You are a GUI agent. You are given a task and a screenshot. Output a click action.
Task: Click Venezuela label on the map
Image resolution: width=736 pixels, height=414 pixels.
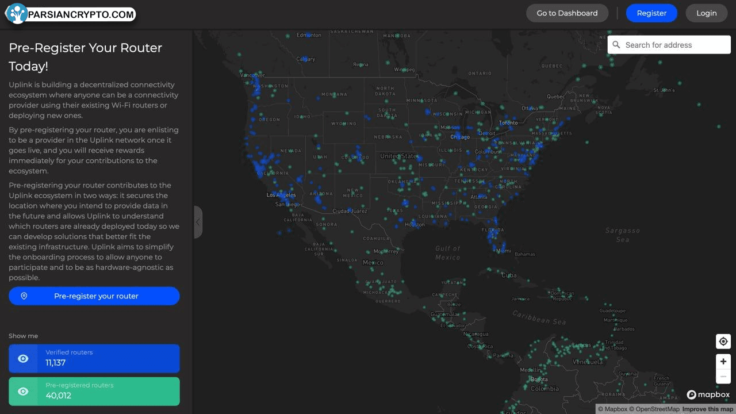coord(588,362)
